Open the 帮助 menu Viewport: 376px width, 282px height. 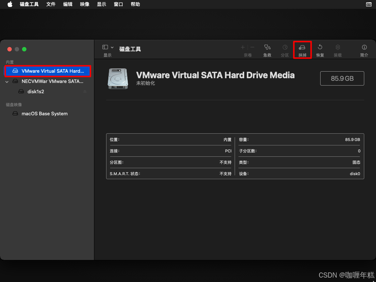point(135,4)
